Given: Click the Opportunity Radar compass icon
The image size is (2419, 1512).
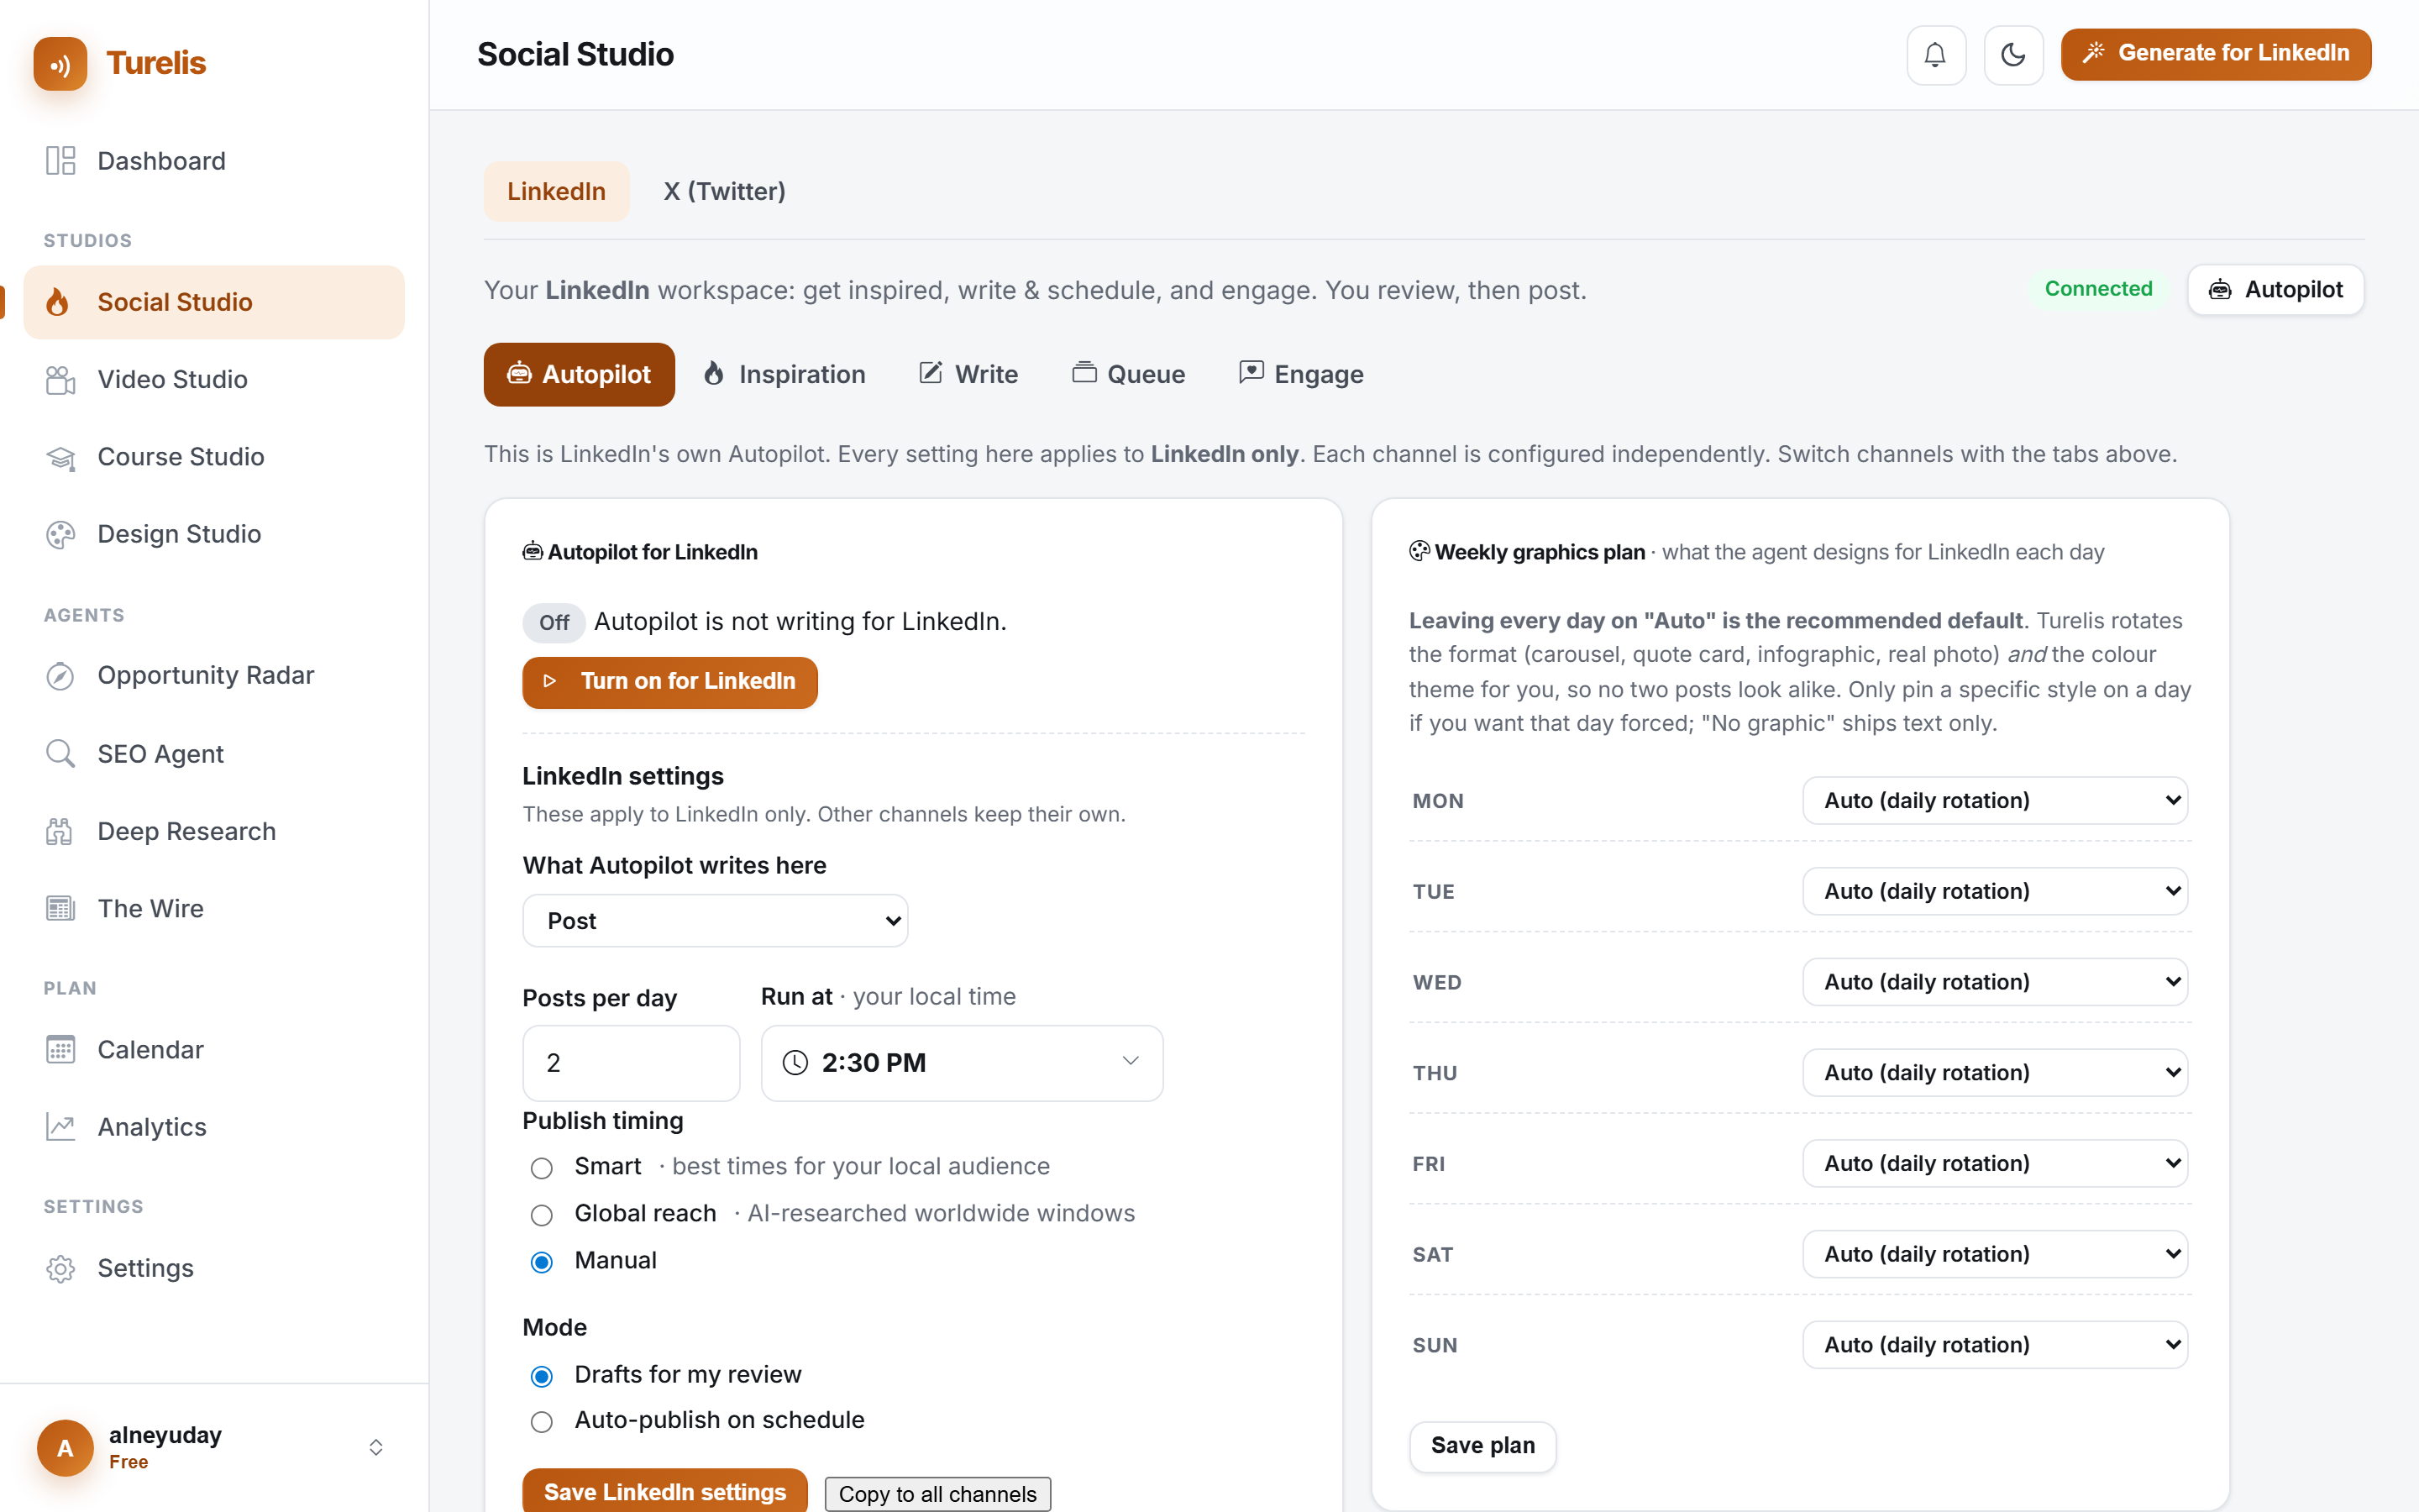Looking at the screenshot, I should click(60, 676).
